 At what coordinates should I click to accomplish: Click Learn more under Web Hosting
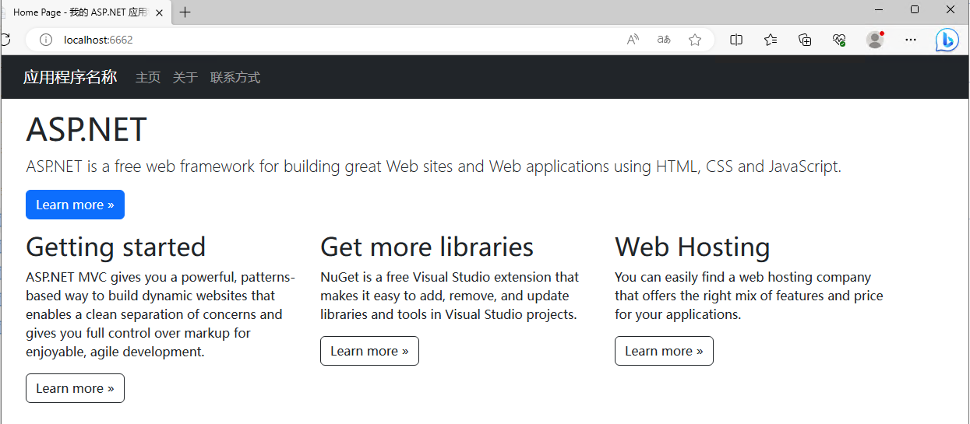coord(664,351)
